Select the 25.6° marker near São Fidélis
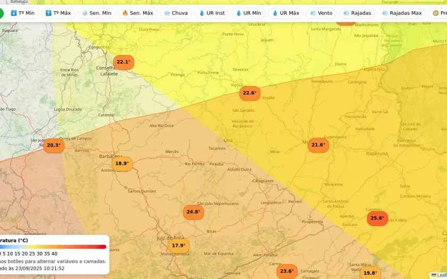Image resolution: width=447 pixels, height=279 pixels. [377, 218]
